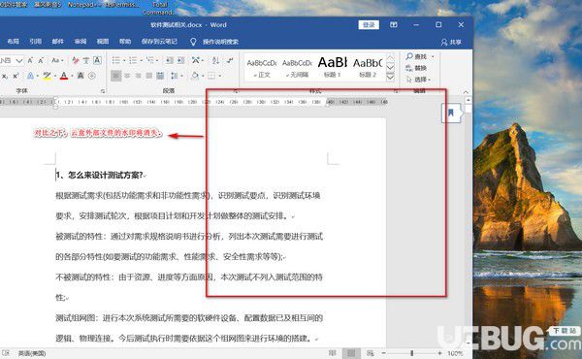
Task: Open the line spacing dropdown
Action: click(x=175, y=76)
